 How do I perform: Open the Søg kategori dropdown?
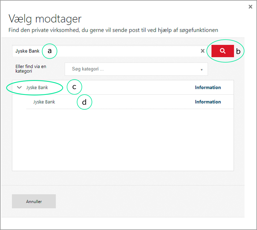click(x=136, y=69)
